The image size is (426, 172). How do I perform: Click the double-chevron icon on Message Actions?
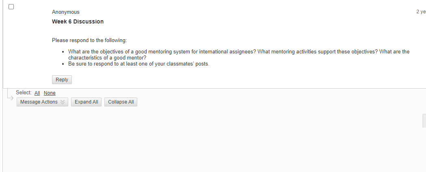63,102
